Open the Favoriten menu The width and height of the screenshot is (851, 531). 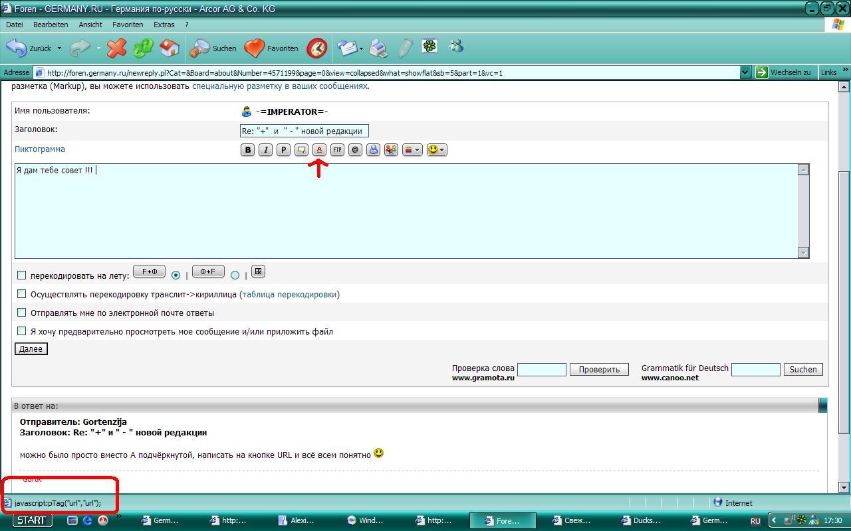(x=128, y=25)
